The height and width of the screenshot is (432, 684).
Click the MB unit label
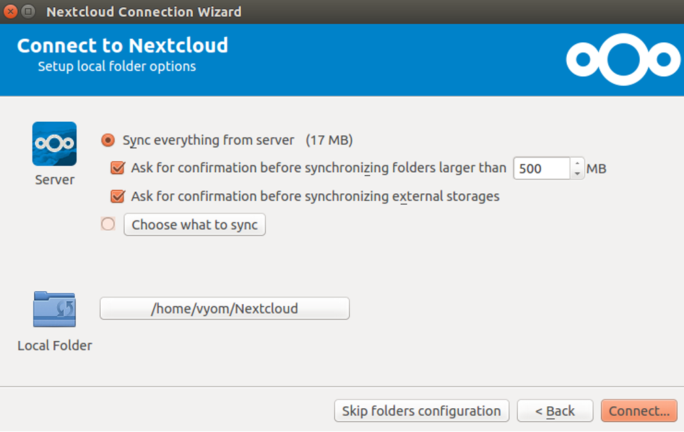[x=596, y=169]
